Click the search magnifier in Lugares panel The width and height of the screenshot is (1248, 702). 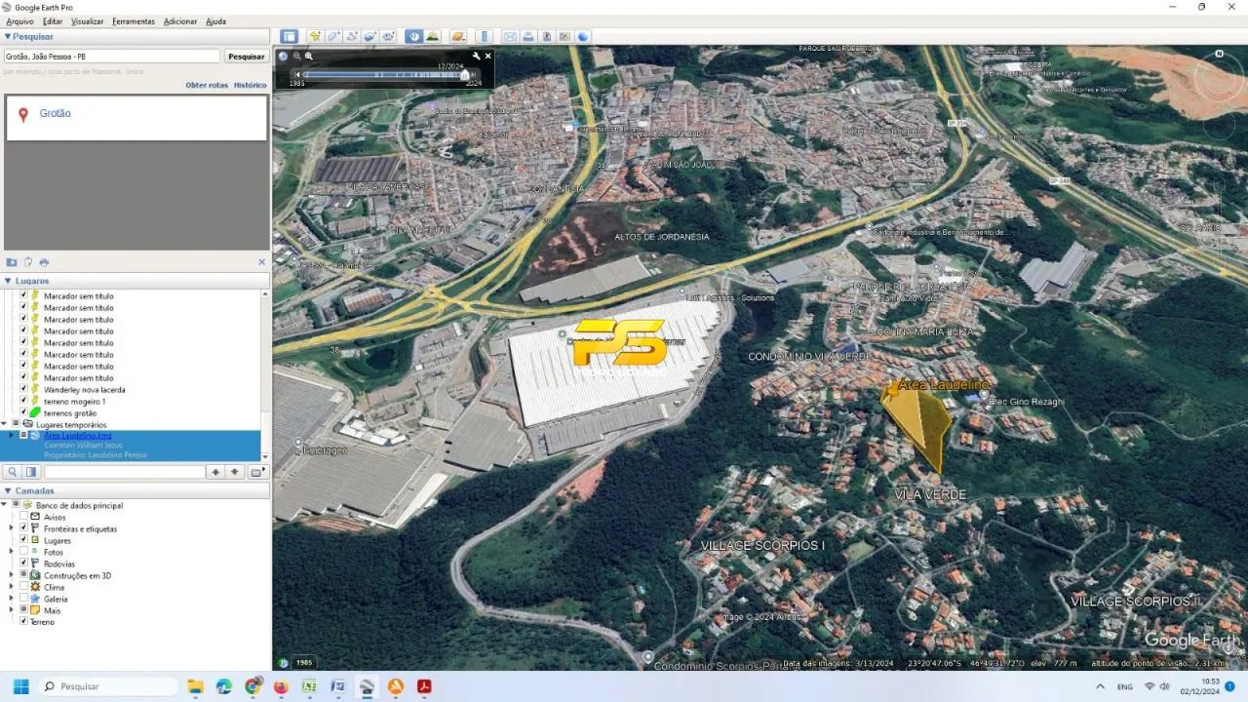(x=13, y=472)
